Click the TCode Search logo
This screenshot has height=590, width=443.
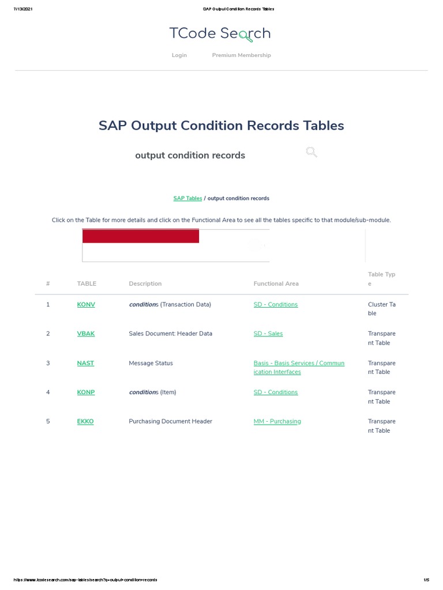[x=220, y=34]
